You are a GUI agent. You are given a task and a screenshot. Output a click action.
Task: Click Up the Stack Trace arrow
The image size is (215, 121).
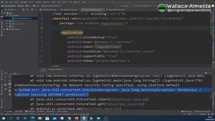(10, 77)
